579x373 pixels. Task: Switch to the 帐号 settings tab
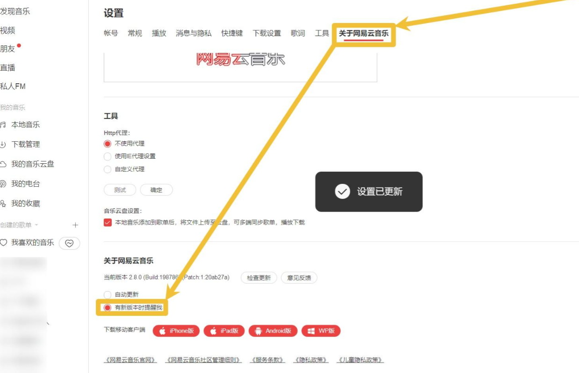click(x=111, y=33)
